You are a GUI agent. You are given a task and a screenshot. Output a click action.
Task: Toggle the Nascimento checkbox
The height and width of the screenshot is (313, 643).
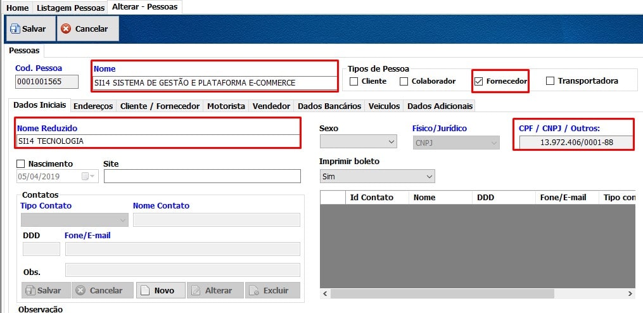(20, 163)
